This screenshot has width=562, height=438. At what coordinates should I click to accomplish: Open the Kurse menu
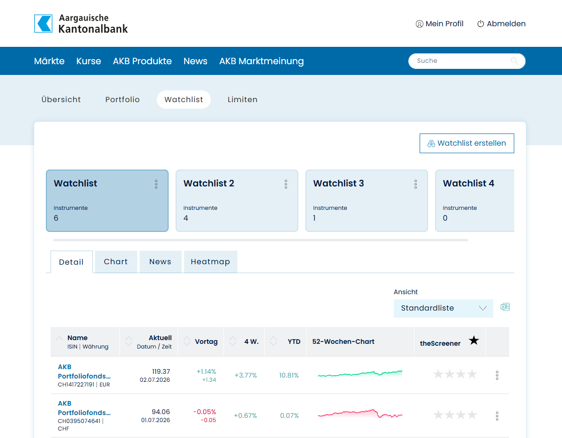(89, 61)
